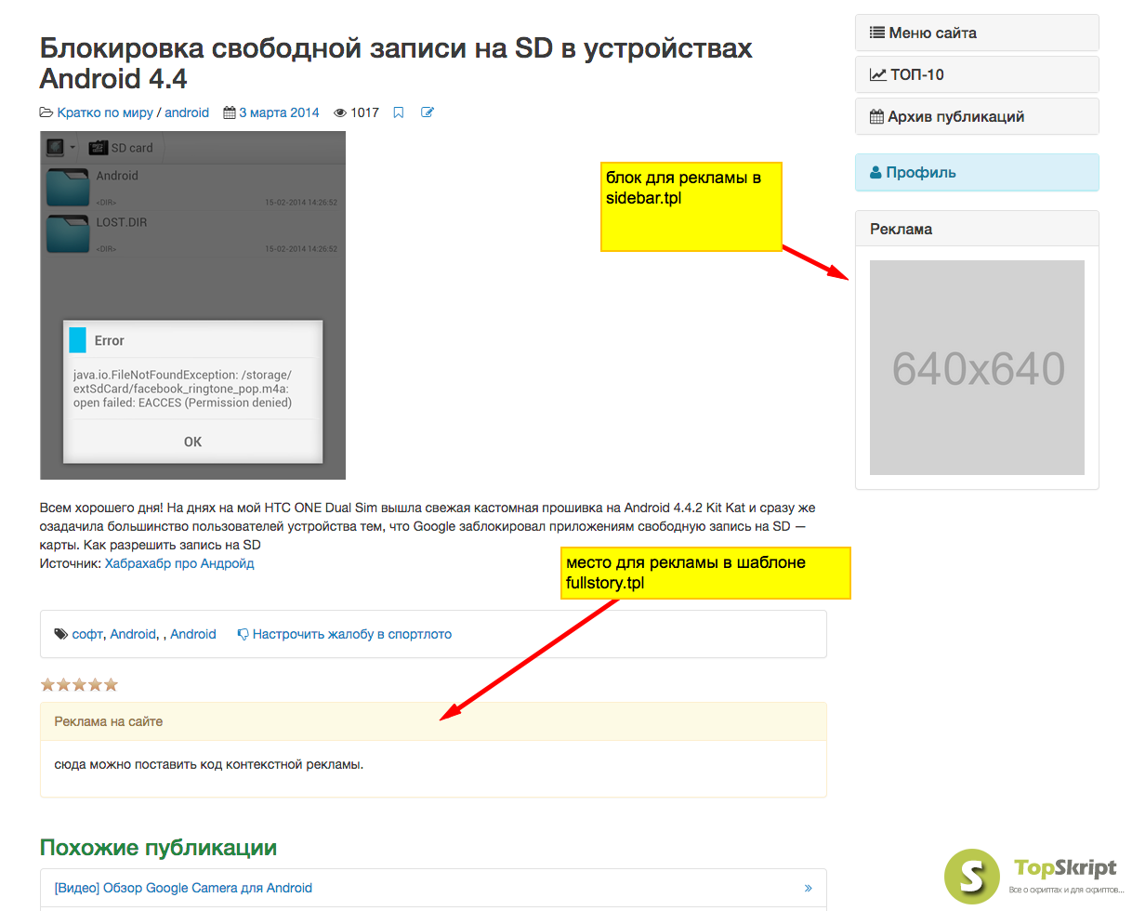Click the tags icon before софт
Viewport: 1132px width, 911px height.
[60, 634]
